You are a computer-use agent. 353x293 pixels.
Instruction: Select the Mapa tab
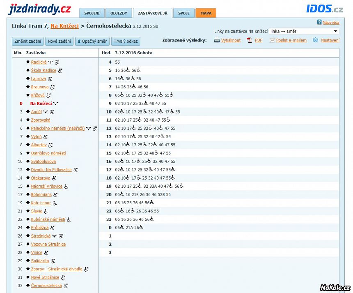tap(206, 13)
